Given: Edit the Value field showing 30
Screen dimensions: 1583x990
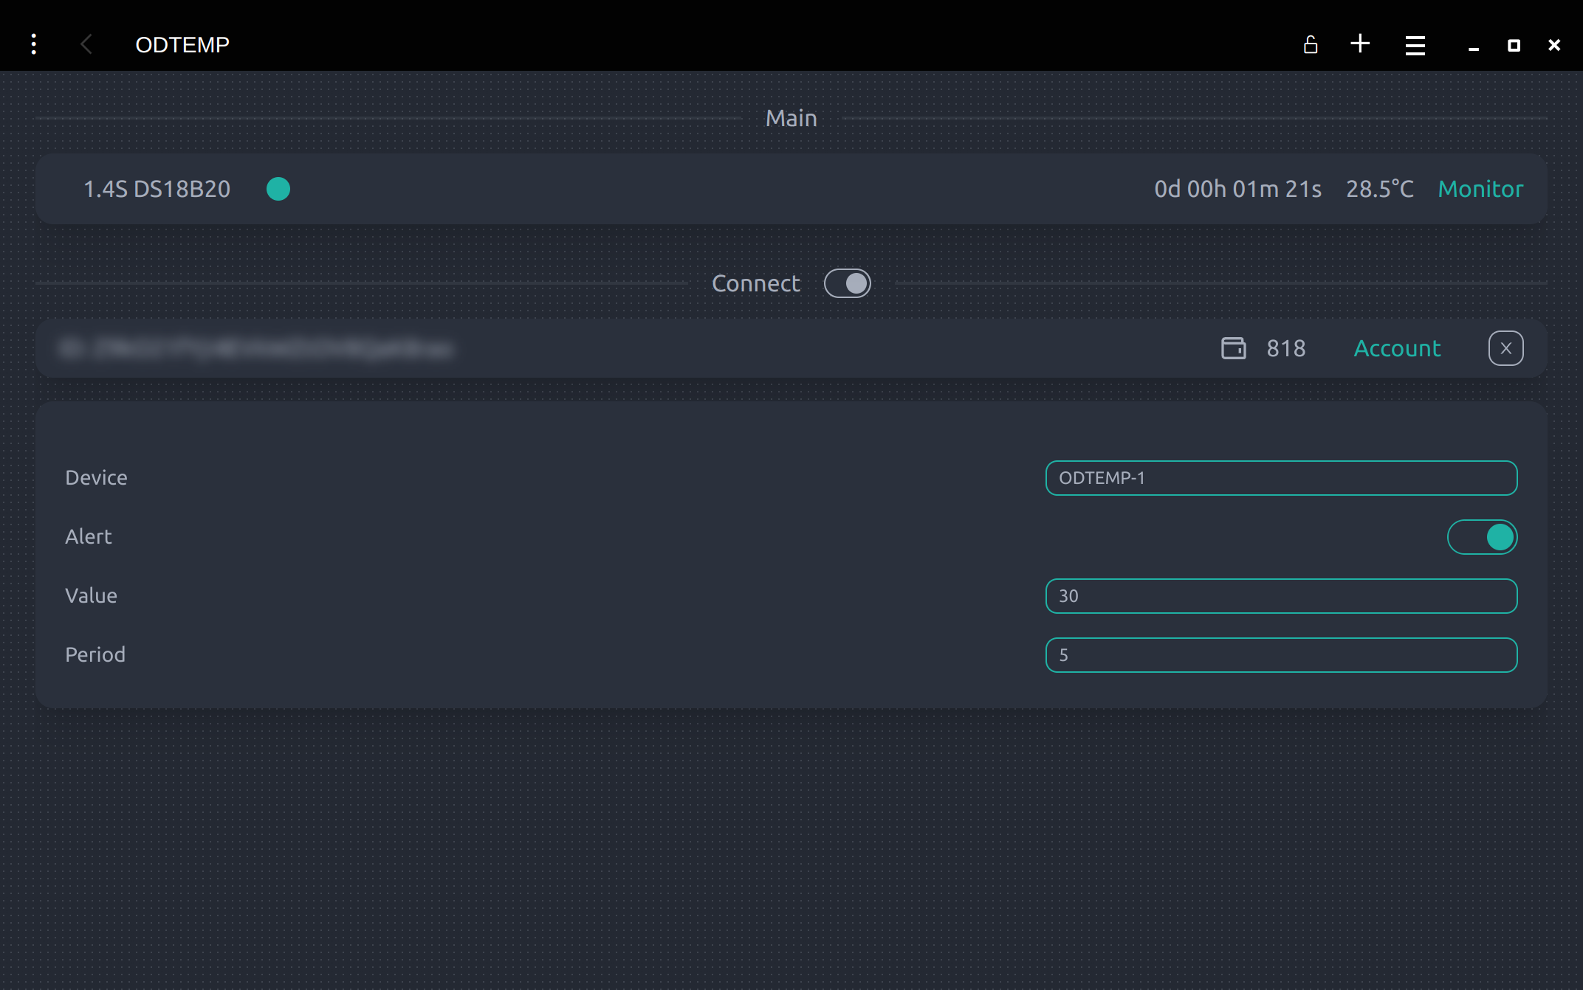Looking at the screenshot, I should tap(1281, 596).
